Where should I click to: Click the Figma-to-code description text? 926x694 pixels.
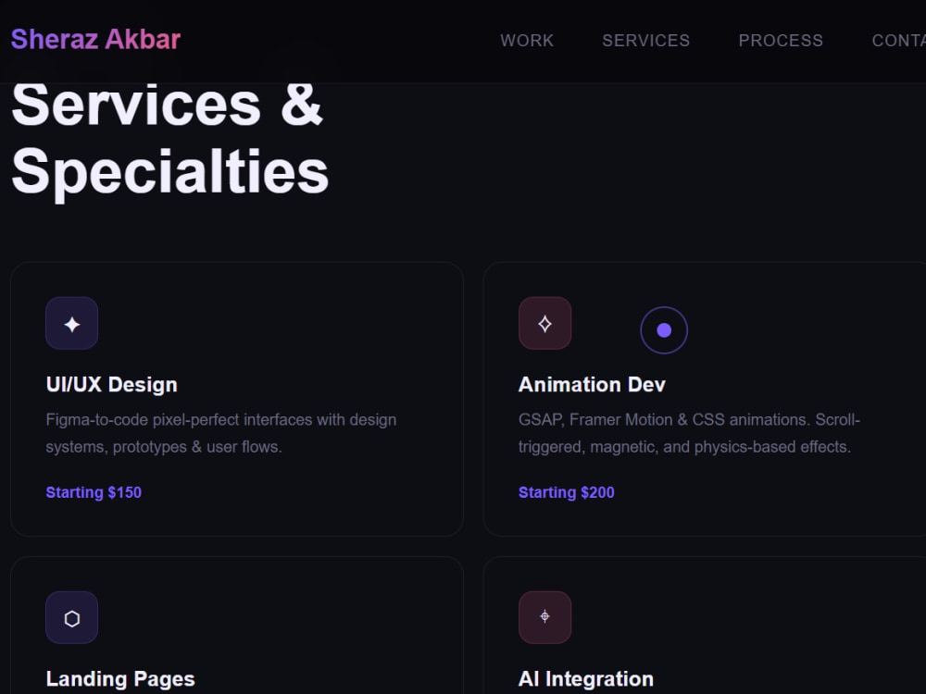[x=221, y=433]
